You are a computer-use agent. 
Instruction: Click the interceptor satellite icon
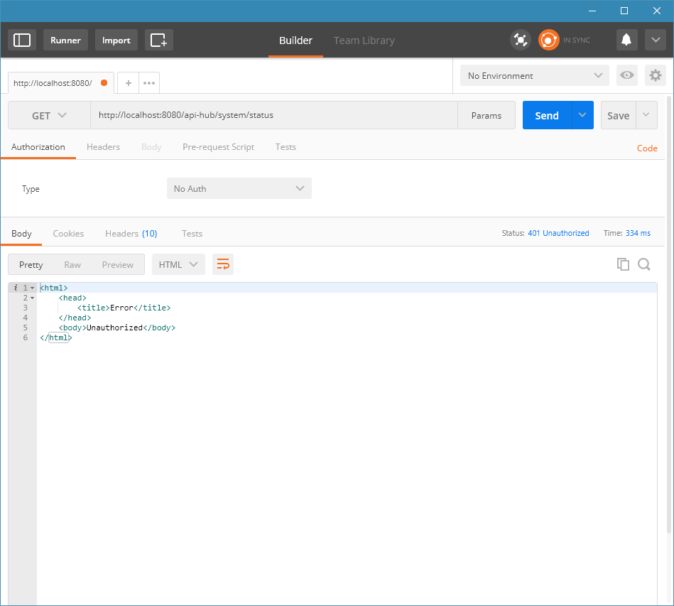point(520,40)
